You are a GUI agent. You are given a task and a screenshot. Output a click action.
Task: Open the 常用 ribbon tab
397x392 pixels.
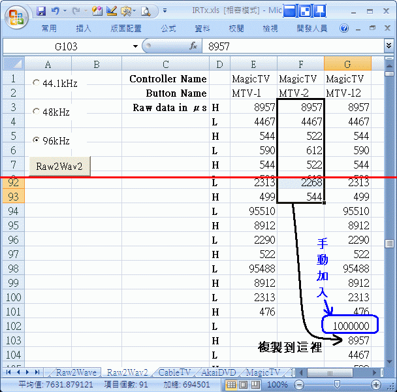click(x=49, y=28)
